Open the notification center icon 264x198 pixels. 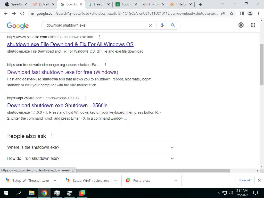pyautogui.click(x=255, y=193)
